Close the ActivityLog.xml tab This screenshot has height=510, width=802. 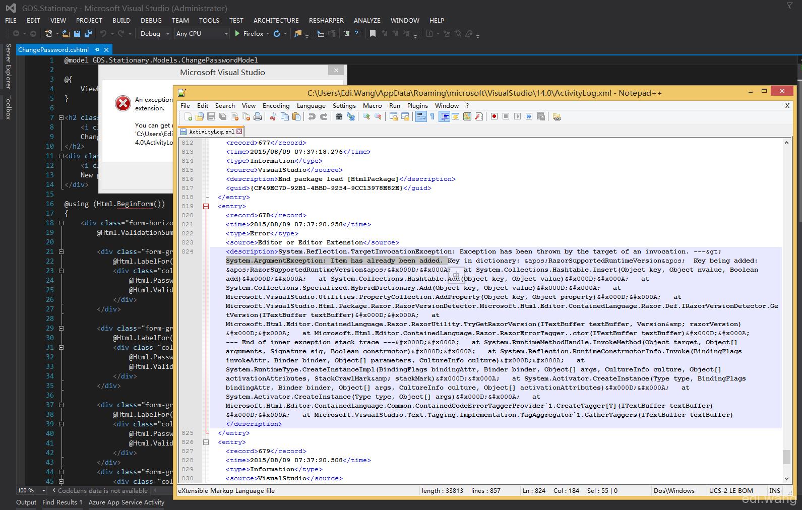[x=239, y=132]
